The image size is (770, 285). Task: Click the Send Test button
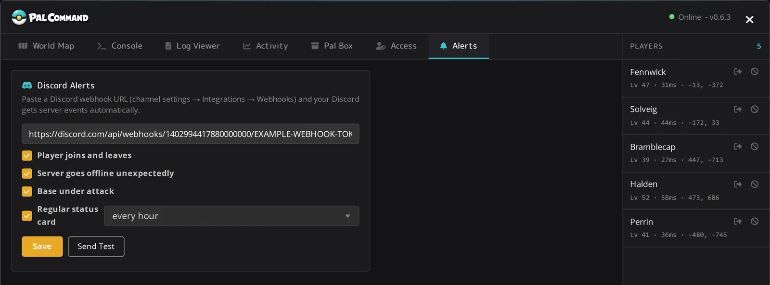click(x=96, y=247)
